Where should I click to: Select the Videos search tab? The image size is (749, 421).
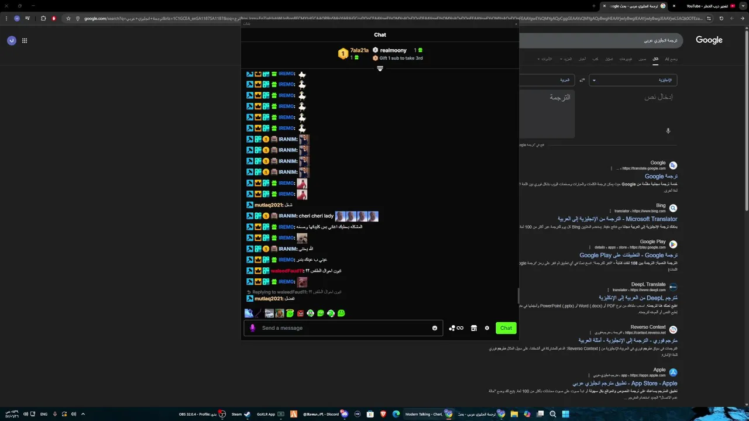(626, 59)
